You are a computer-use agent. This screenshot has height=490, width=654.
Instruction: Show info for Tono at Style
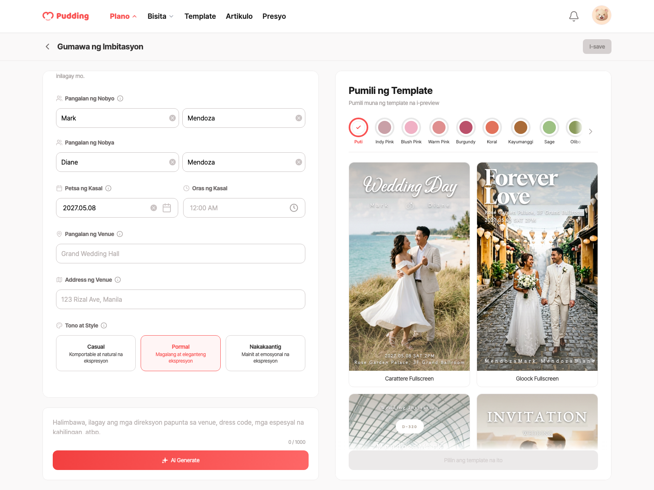coord(104,325)
